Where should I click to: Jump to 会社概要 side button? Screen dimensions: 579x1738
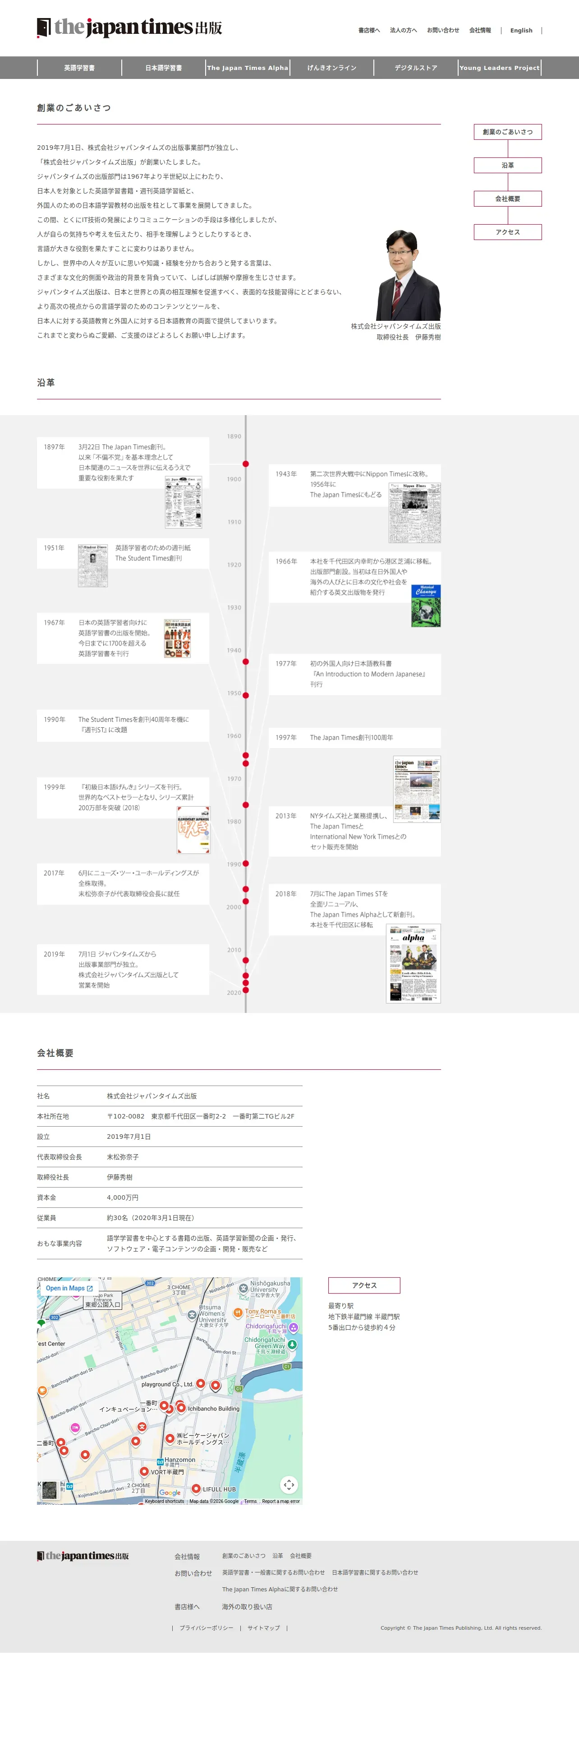point(508,199)
